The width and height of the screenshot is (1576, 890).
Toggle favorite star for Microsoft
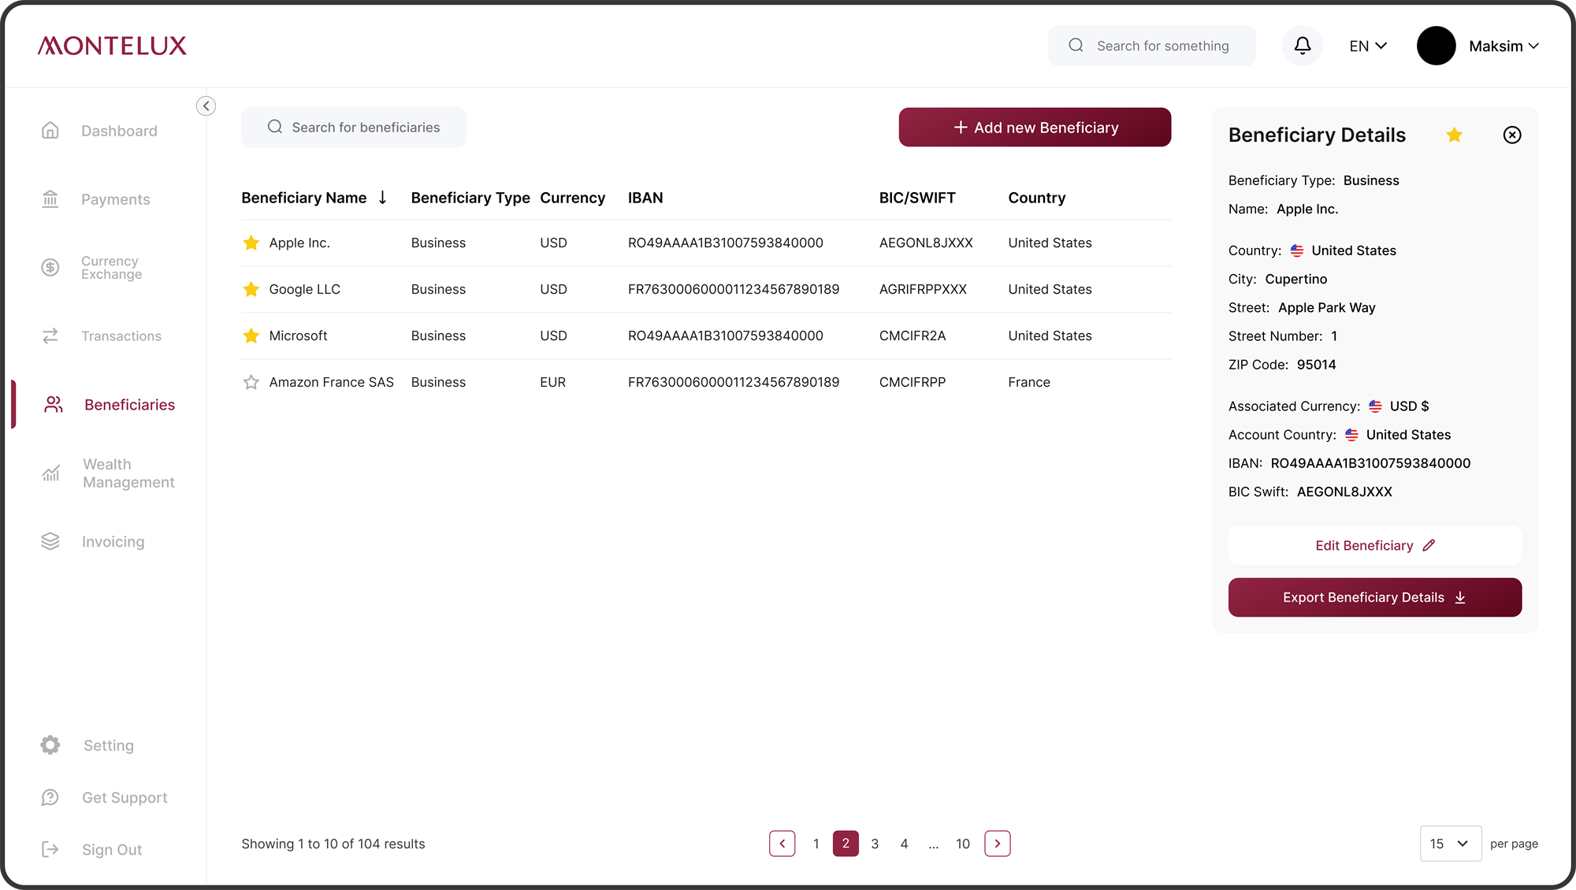click(251, 336)
